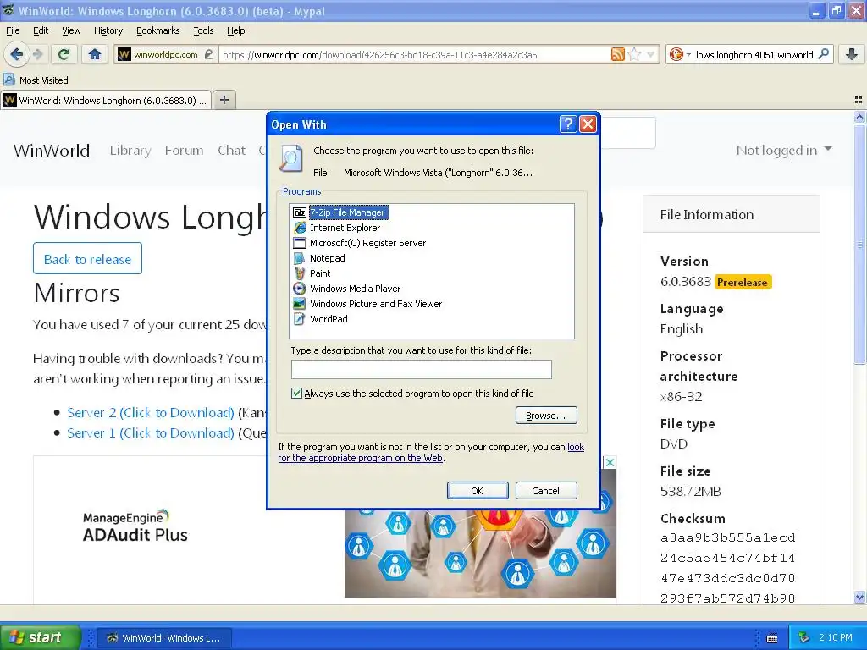Image resolution: width=867 pixels, height=650 pixels.
Task: Click Cancel in Open With dialog
Action: (x=546, y=490)
